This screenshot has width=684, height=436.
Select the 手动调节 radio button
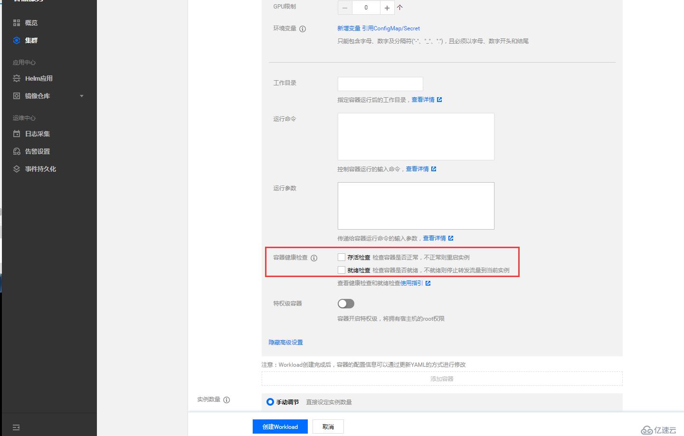270,402
